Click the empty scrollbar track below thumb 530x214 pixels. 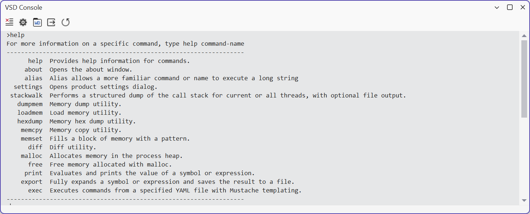(524, 157)
